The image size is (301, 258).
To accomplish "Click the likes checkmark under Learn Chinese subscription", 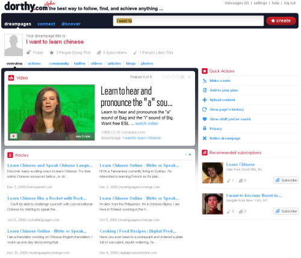I will pos(229,181).
